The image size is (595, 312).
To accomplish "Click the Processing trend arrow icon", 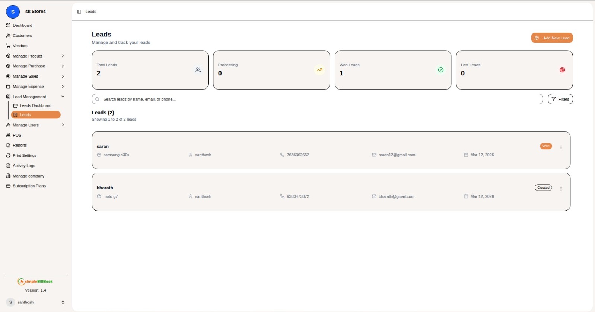I will coord(319,70).
